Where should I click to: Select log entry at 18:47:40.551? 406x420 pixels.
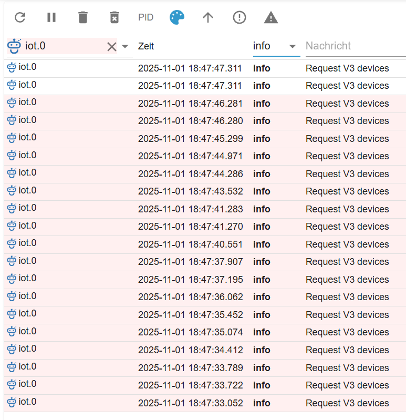(x=205, y=244)
